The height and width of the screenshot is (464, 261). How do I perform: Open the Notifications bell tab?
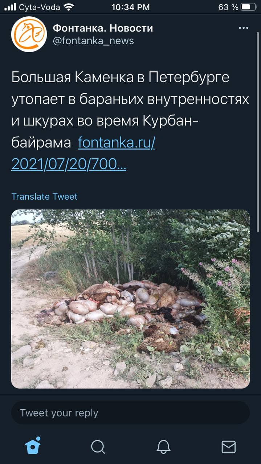click(163, 447)
